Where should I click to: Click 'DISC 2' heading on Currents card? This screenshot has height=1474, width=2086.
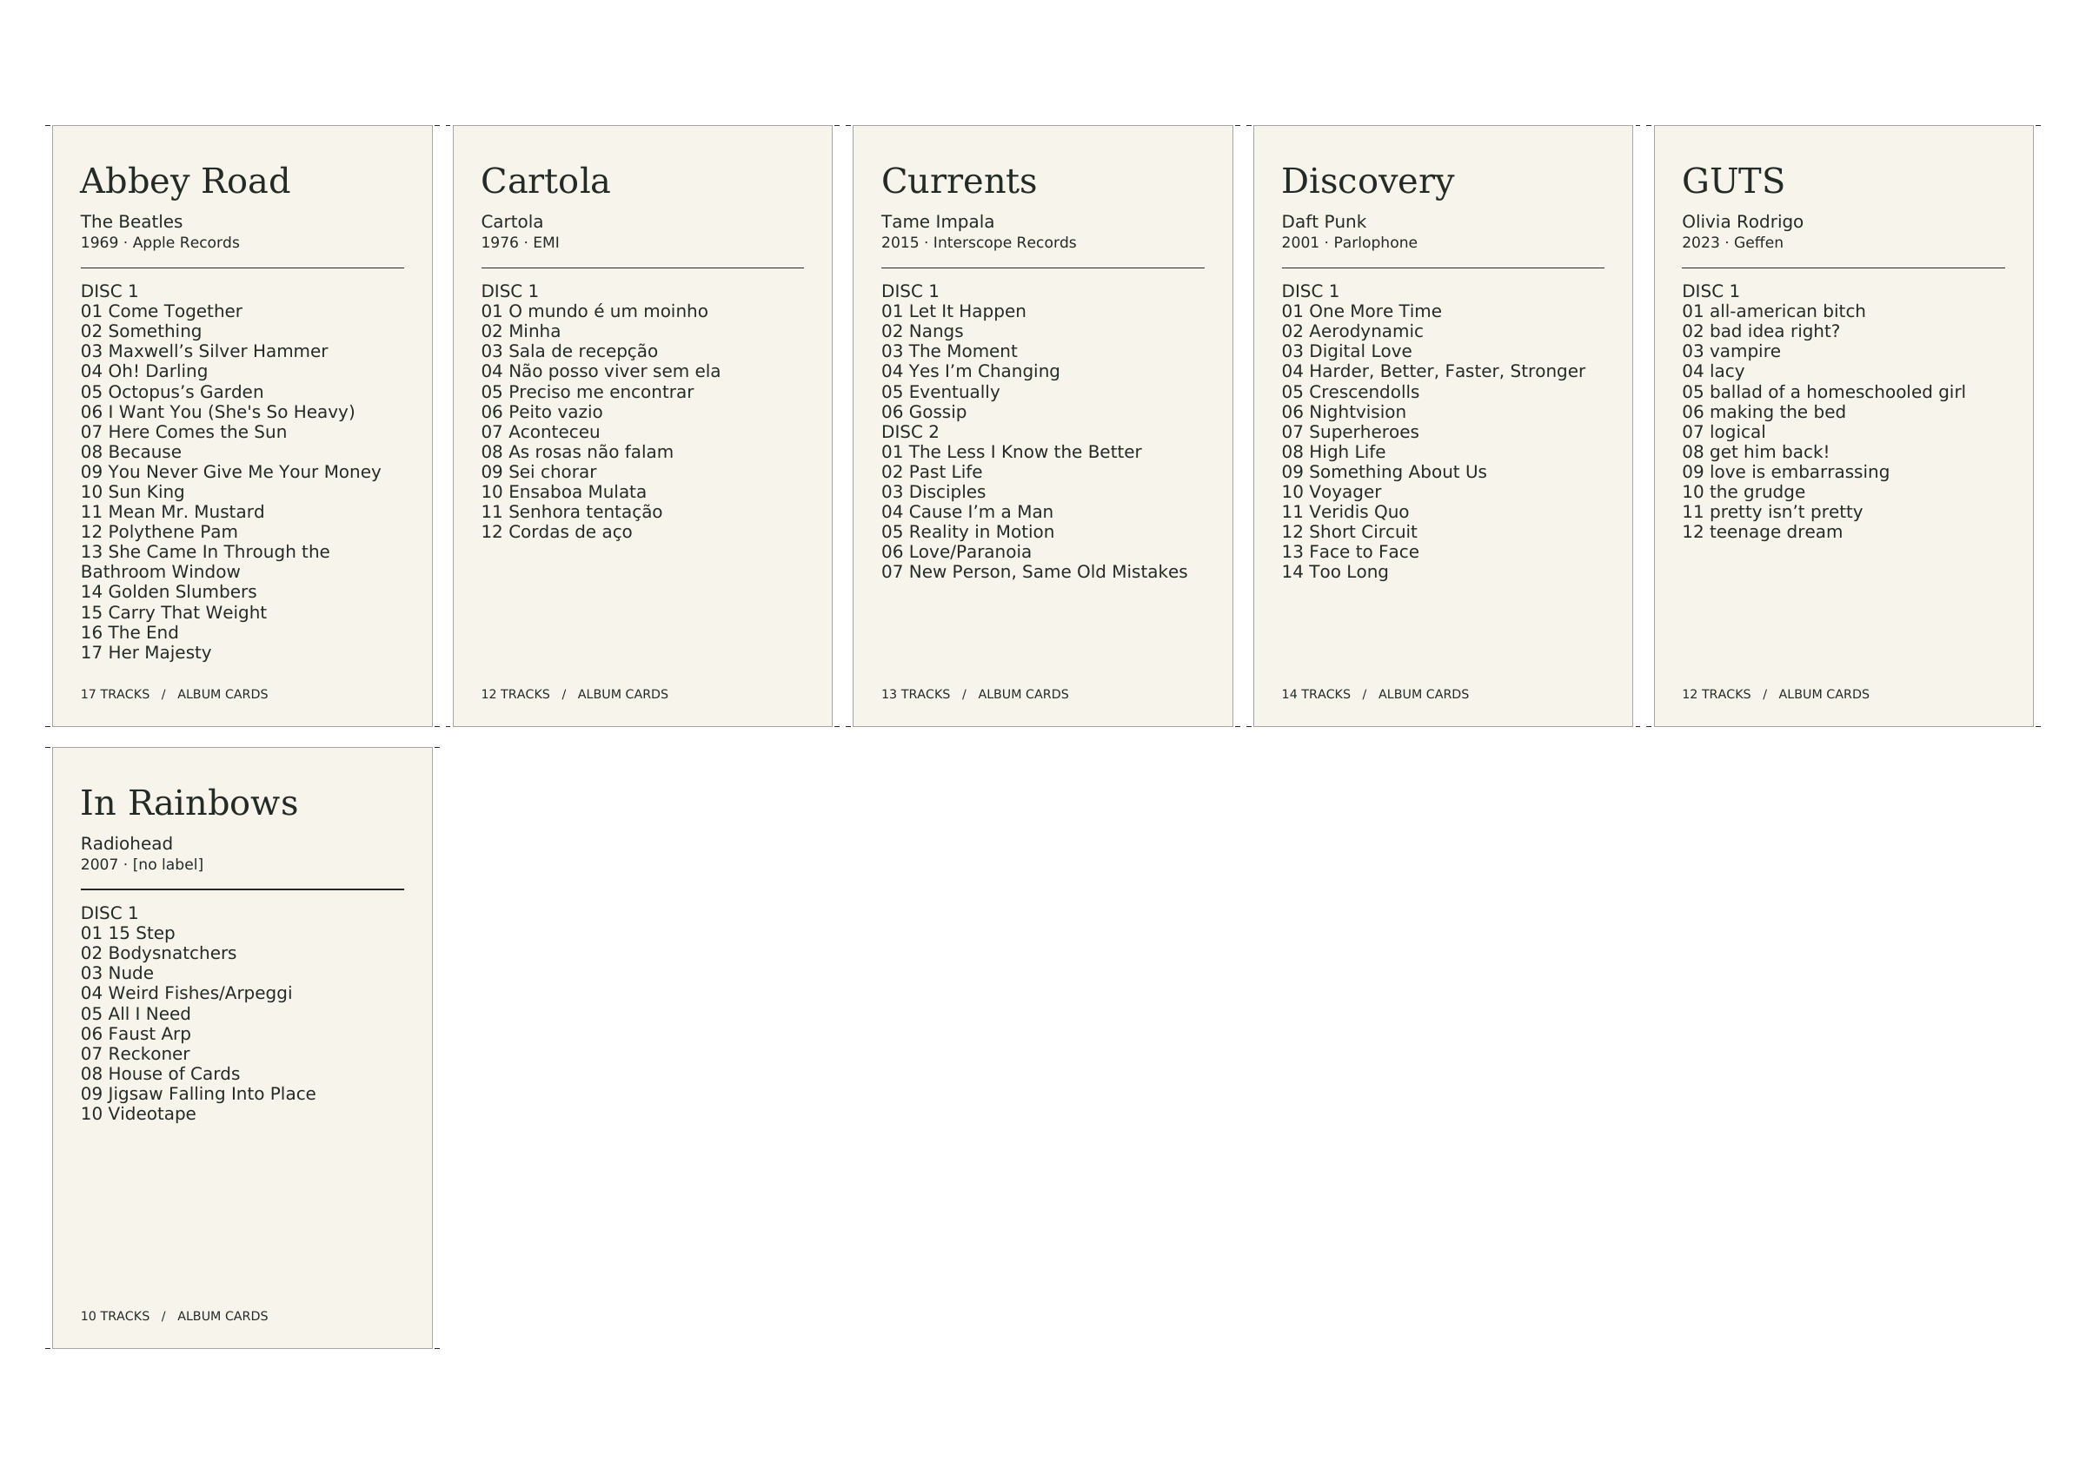tap(910, 433)
